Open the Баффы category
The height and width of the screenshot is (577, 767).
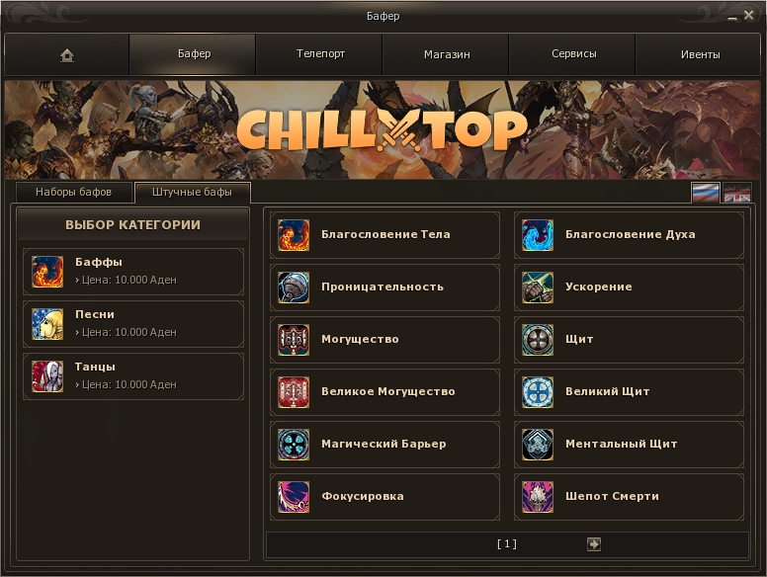(133, 272)
